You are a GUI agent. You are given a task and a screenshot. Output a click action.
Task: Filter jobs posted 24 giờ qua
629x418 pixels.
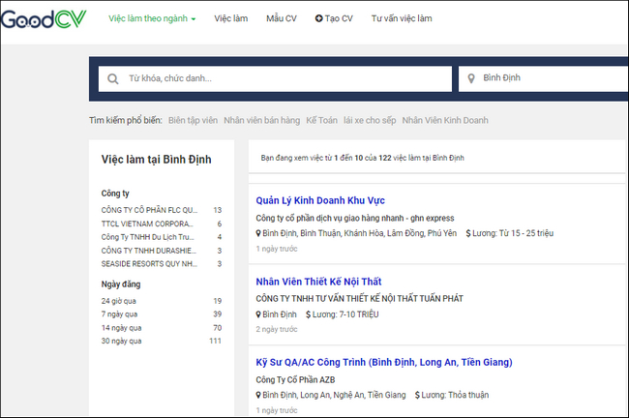(x=119, y=301)
